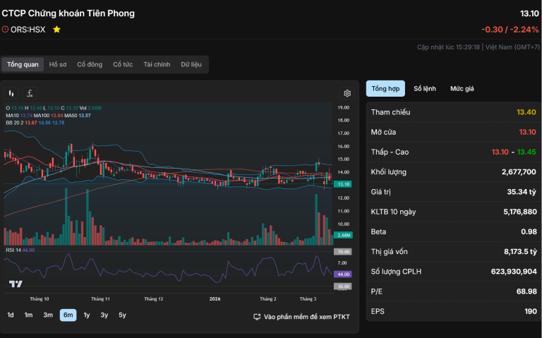The height and width of the screenshot is (338, 542).
Task: Switch to Sổ lệnh panel tab
Action: coord(425,88)
